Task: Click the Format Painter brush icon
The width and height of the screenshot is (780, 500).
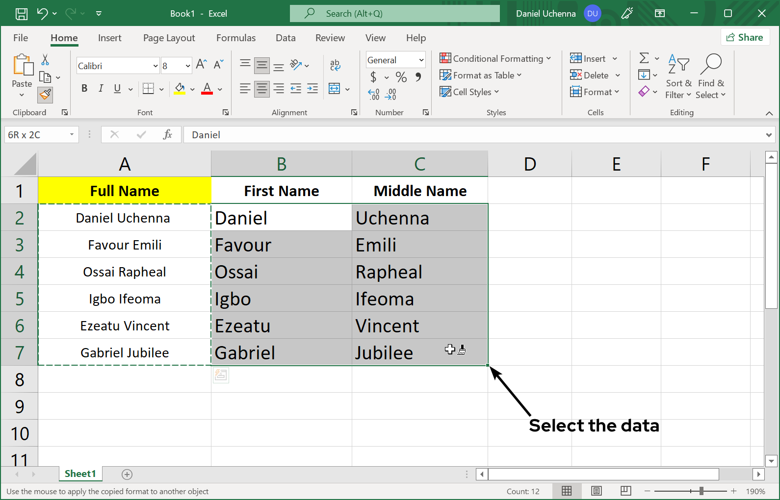Action: click(x=45, y=94)
